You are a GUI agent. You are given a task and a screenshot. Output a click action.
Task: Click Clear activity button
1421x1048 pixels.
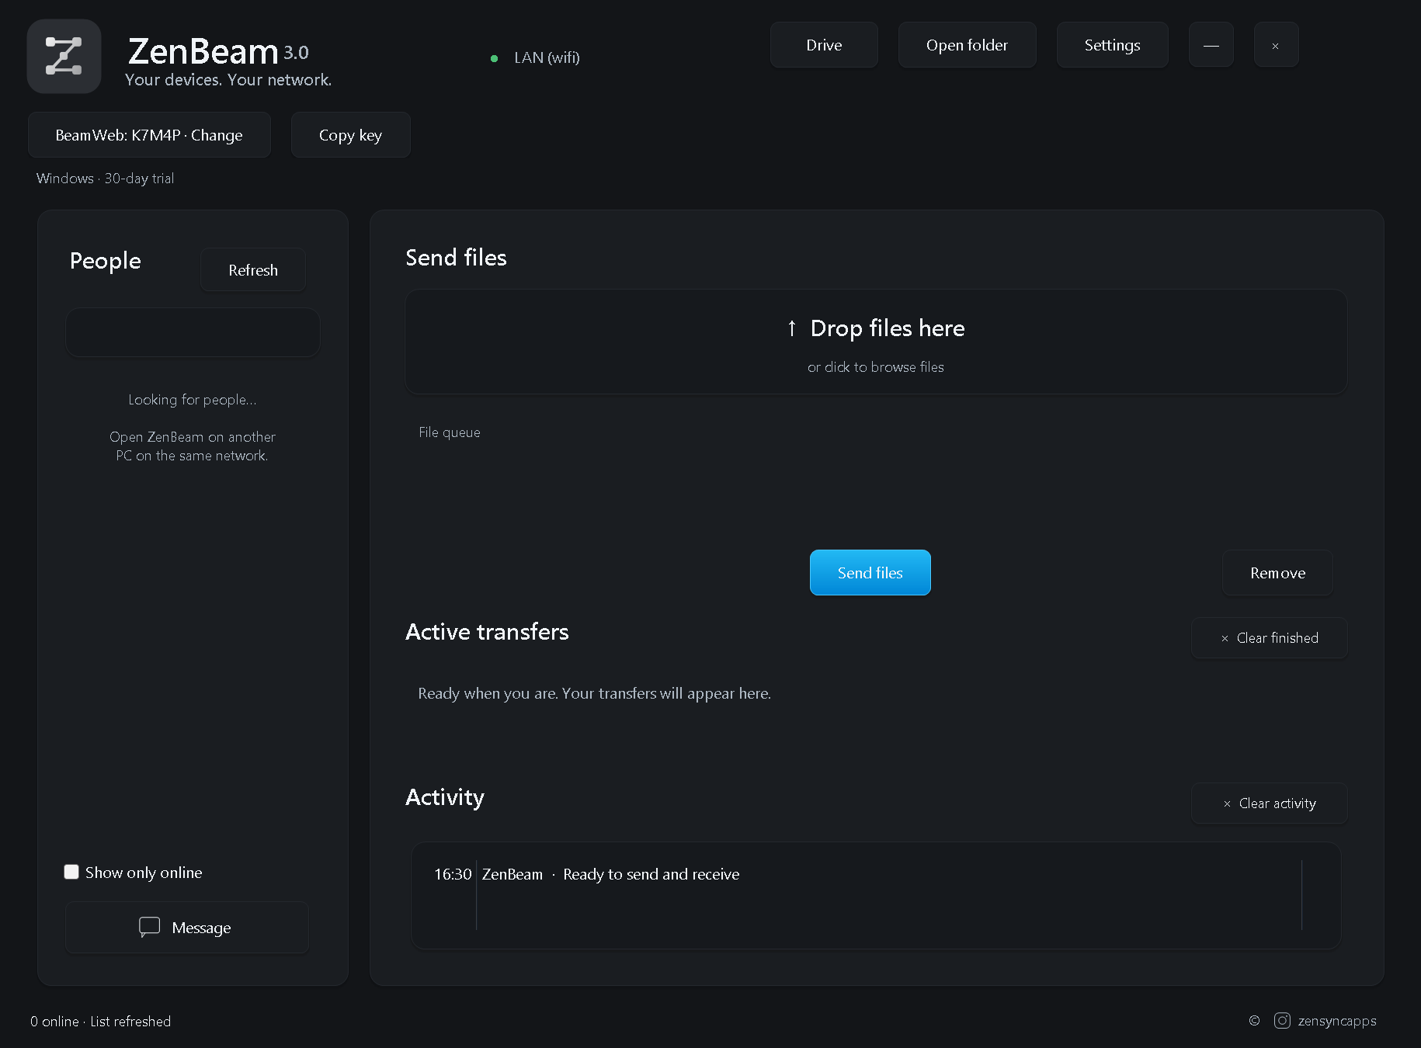pyautogui.click(x=1269, y=803)
